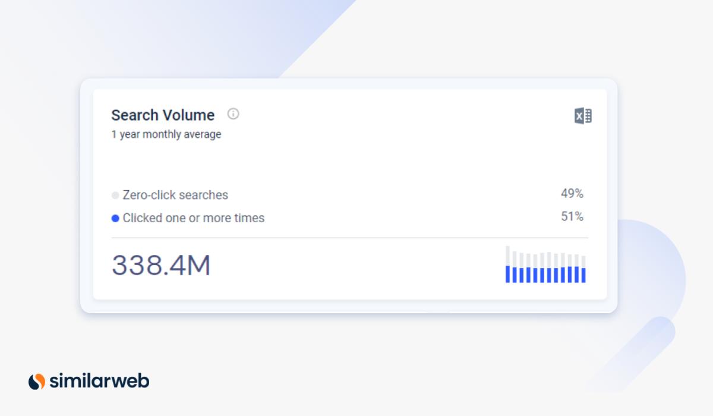
Task: Select the grey 'Zero-click searches' legend dot
Action: [x=115, y=195]
